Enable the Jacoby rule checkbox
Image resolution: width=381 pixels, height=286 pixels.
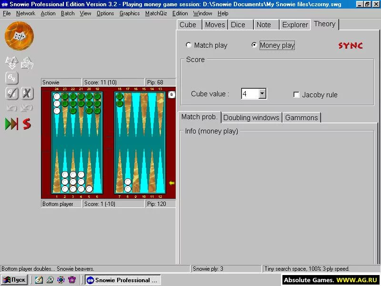(296, 94)
